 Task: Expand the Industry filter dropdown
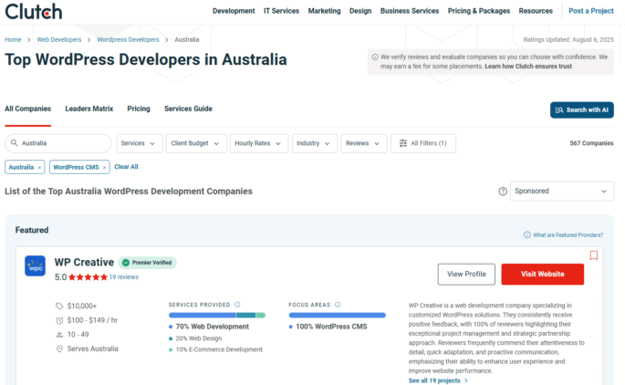[314, 143]
